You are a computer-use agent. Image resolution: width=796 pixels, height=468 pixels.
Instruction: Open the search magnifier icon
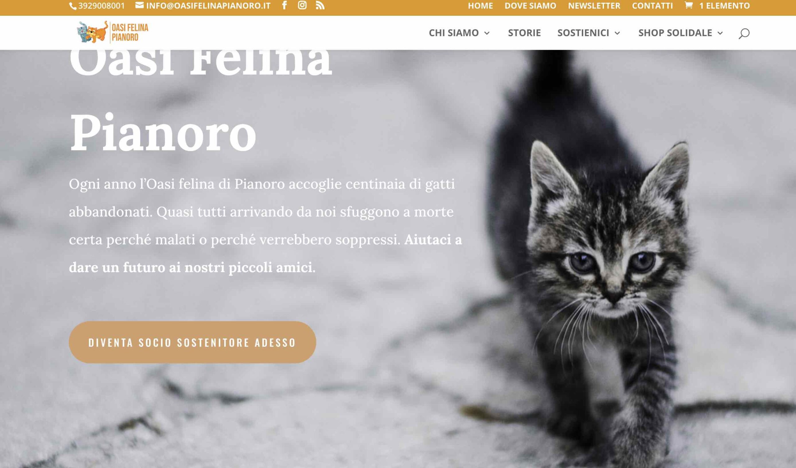744,33
